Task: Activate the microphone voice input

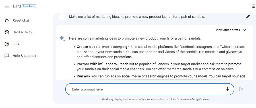Action: (x=227, y=89)
